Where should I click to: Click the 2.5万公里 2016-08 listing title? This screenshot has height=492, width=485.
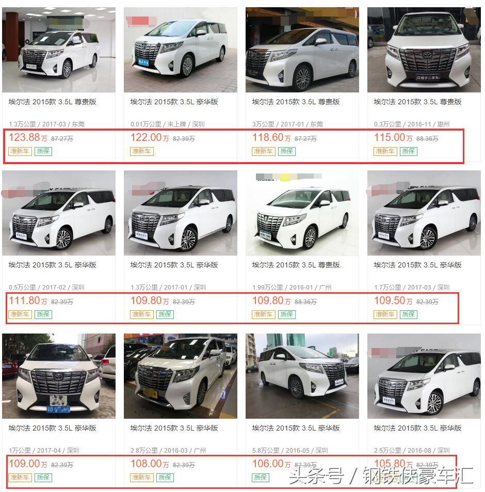(417, 428)
